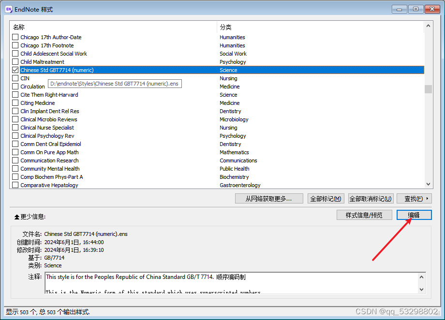Select Chinese Std GBT7714 (numeric) row name
The image size is (445, 320).
coord(57,70)
